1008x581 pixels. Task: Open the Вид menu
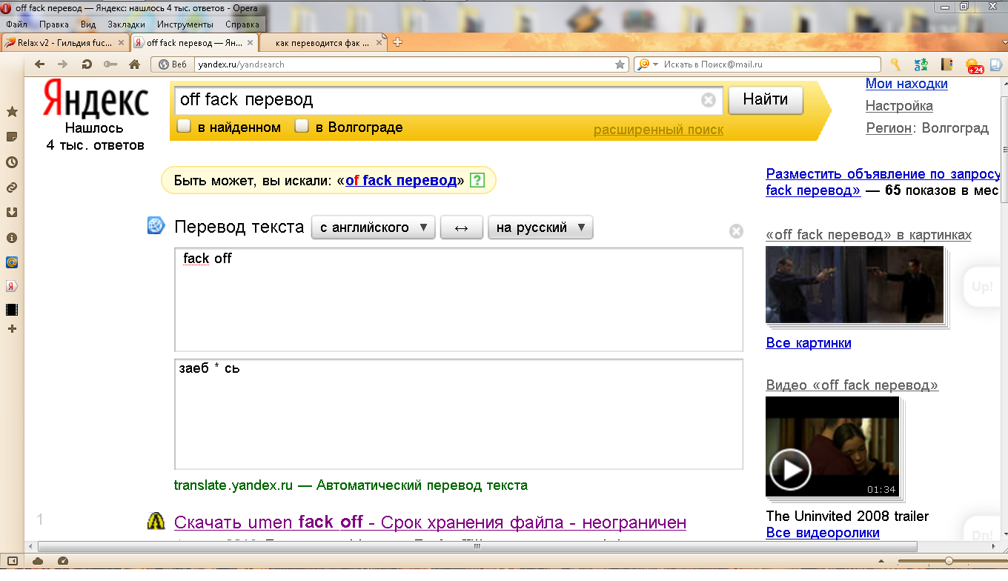88,24
